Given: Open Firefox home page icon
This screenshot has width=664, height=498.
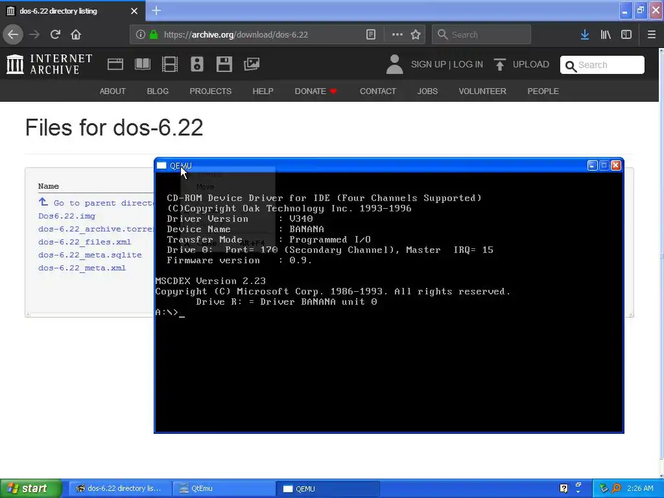Looking at the screenshot, I should (x=76, y=34).
